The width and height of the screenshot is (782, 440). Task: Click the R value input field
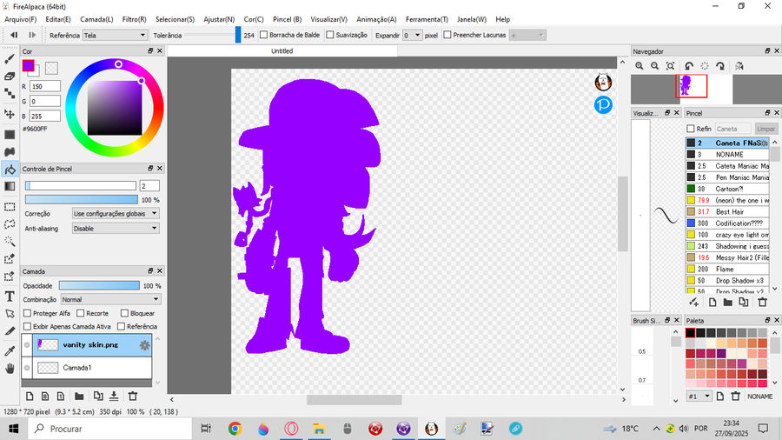point(45,86)
